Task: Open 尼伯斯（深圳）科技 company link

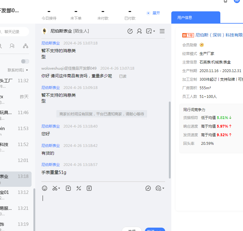Action: click(219, 35)
